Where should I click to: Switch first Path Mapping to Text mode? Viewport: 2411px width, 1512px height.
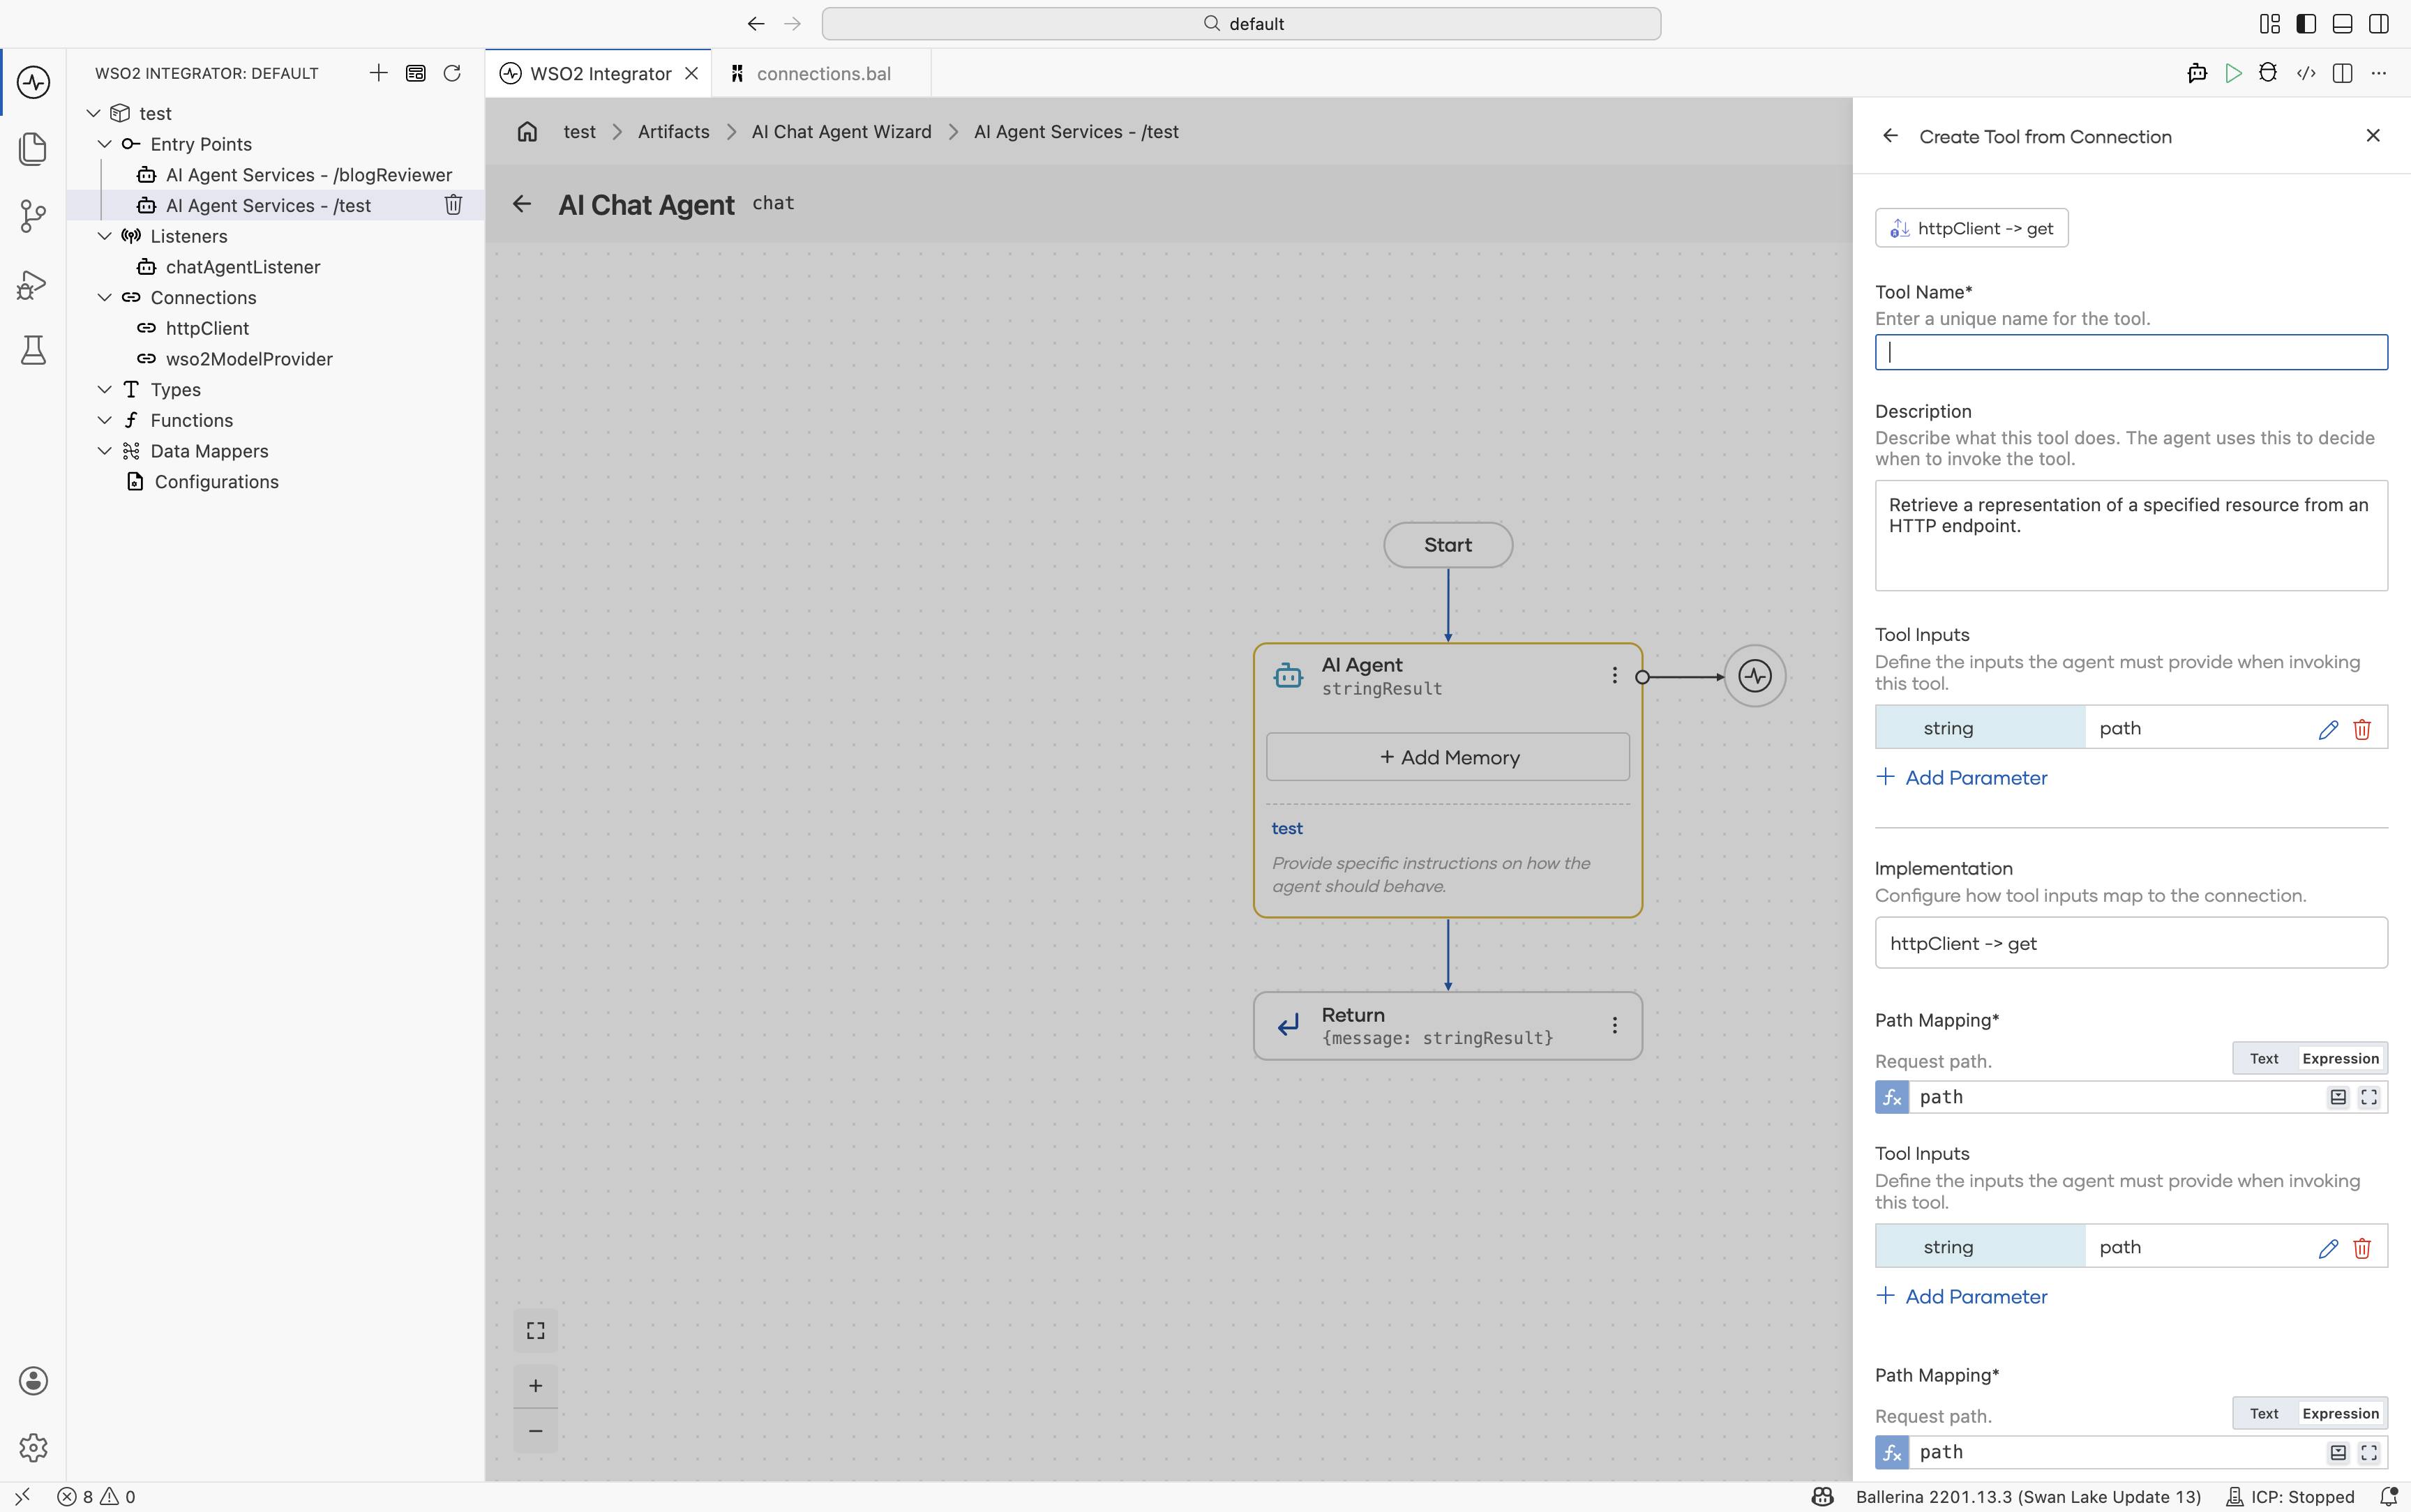[x=2264, y=1059]
